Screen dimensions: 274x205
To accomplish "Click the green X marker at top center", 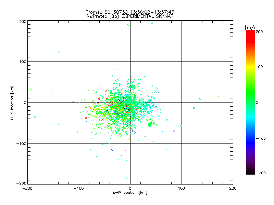I will click(x=128, y=25).
